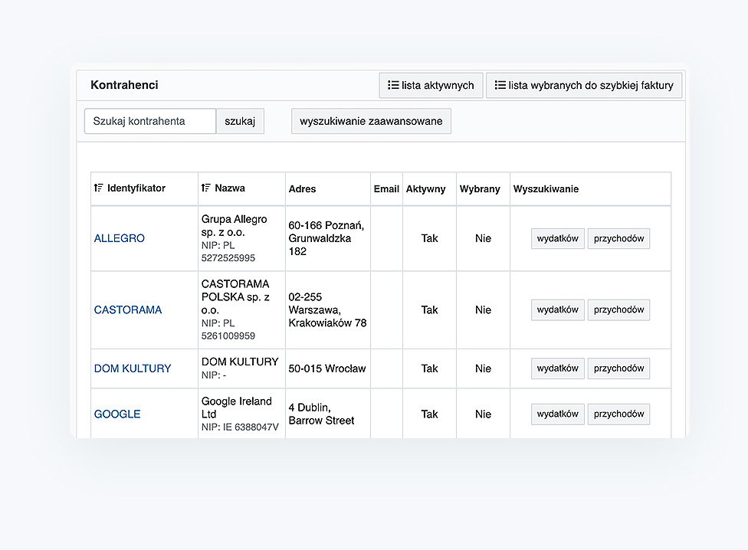
Task: Click the szukaj search button
Action: [240, 121]
